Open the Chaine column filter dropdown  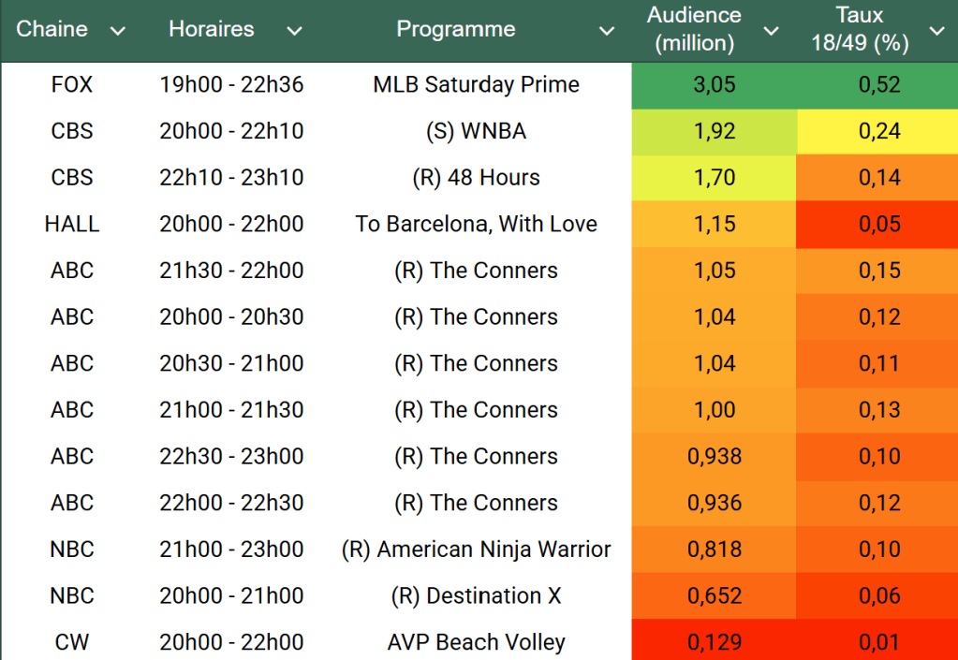coord(117,31)
